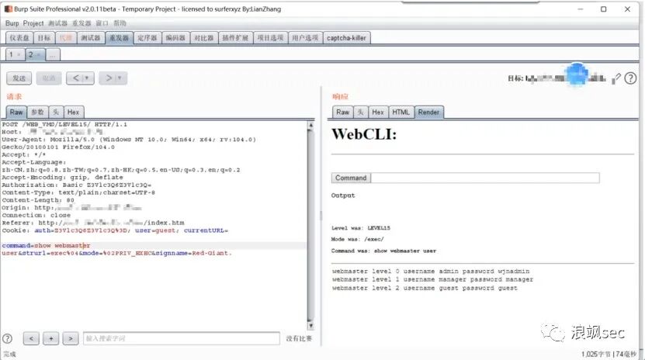
Task: Click the 'POST /WEB_VMS/LEVEL15/ HTTP/1.1' request line
Action: click(64, 124)
